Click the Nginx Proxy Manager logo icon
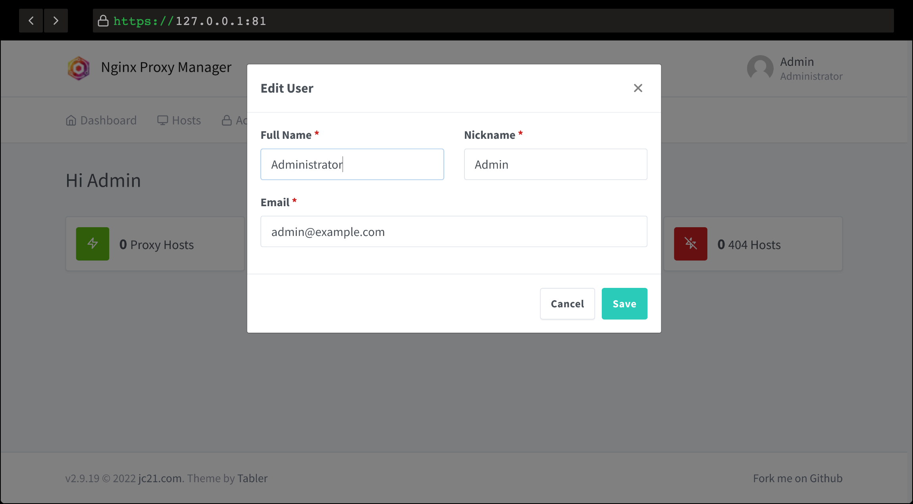 (x=79, y=68)
